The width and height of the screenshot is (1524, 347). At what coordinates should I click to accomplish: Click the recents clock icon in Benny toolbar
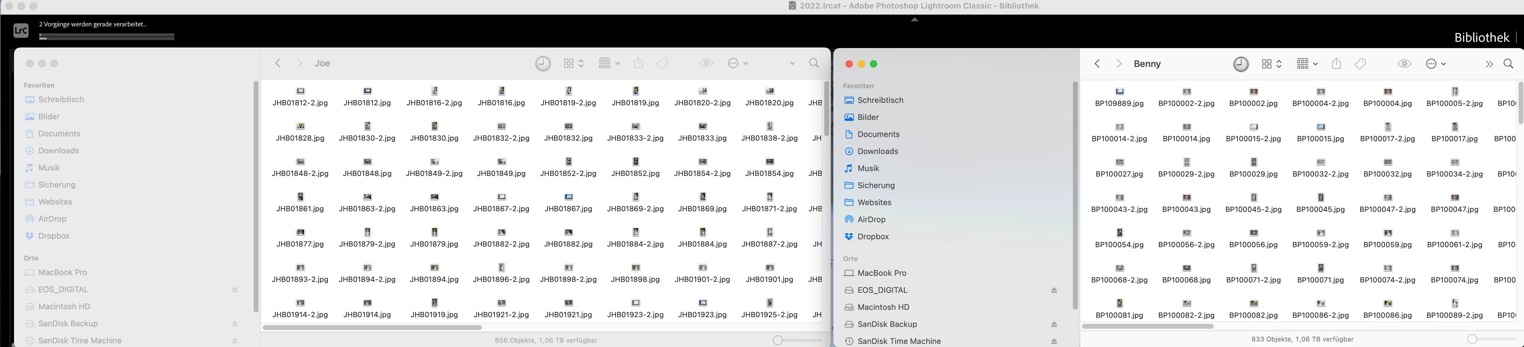pyautogui.click(x=1241, y=64)
